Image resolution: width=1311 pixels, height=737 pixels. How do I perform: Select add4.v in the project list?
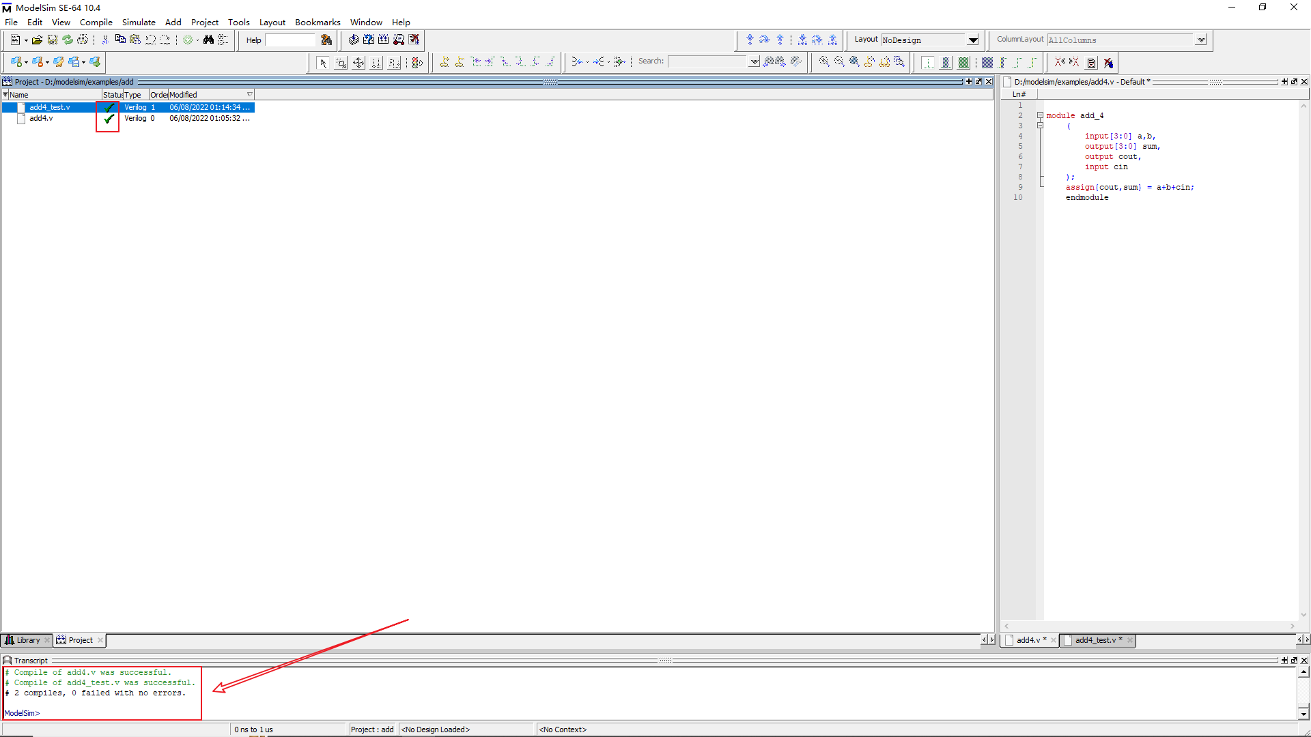(x=41, y=118)
